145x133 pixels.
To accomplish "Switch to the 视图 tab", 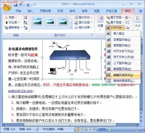I will click(97, 11).
